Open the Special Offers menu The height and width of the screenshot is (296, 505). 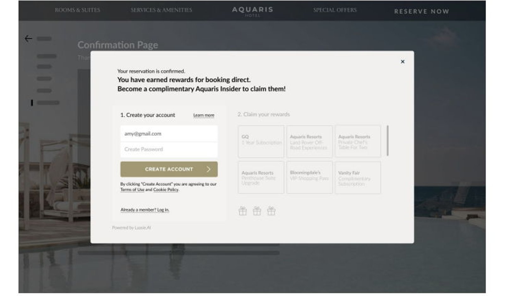pyautogui.click(x=335, y=10)
